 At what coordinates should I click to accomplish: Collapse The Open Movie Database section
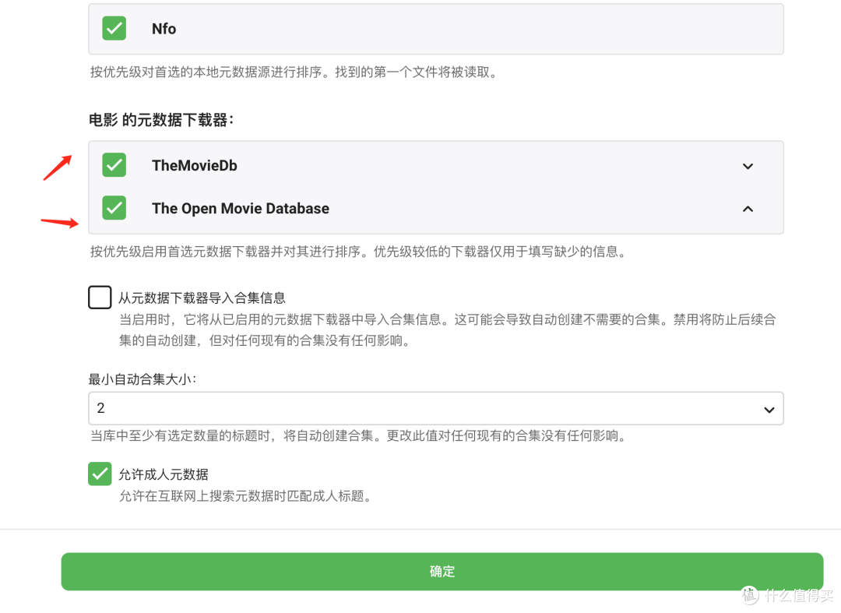point(747,209)
